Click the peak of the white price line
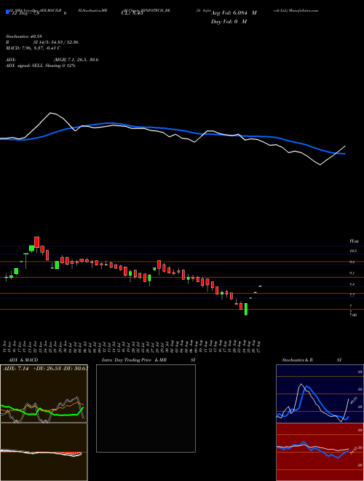364x481 pixels. click(51, 113)
